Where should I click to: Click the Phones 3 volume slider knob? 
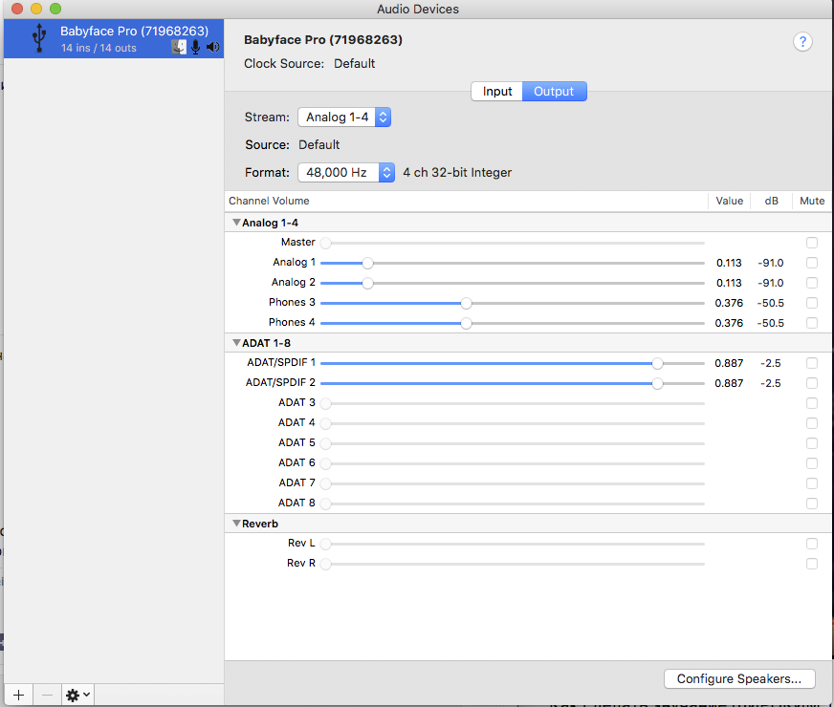[466, 303]
